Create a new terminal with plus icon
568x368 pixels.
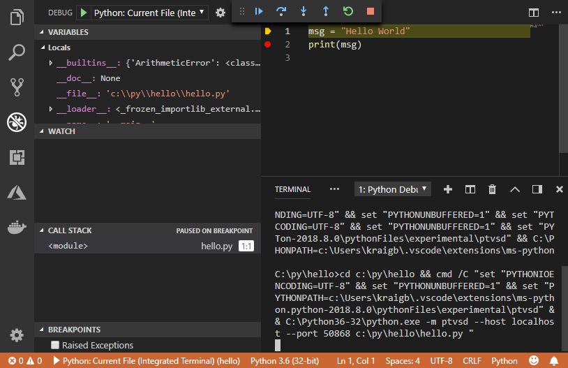448,189
